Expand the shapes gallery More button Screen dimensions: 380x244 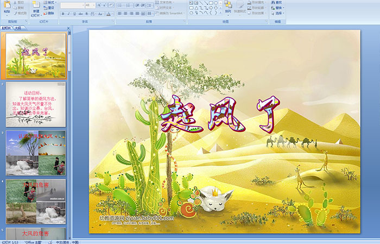click(220, 13)
